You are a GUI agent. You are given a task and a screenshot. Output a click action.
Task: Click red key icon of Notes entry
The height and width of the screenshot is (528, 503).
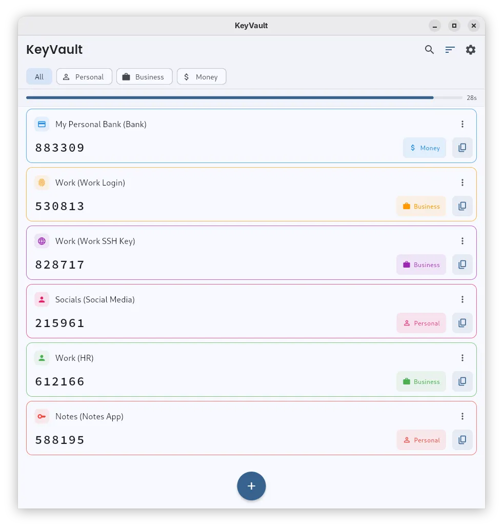[x=42, y=417]
